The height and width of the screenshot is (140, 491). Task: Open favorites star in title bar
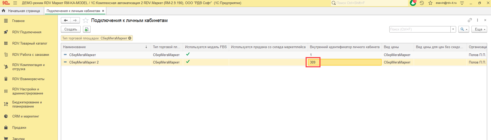pyautogui.click(x=430, y=3)
